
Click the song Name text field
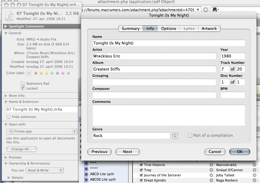click(x=169, y=43)
